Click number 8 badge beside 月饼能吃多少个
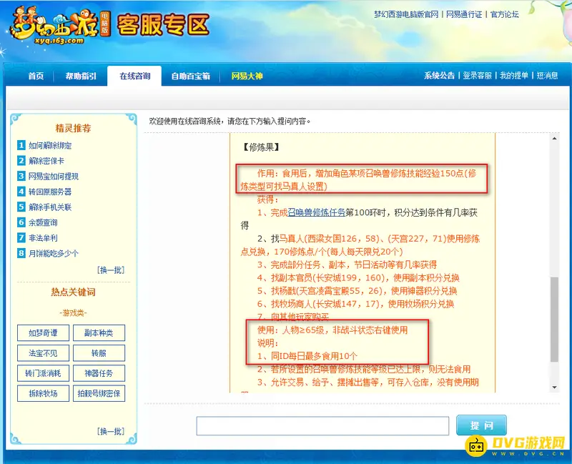Screen dimensions: 572x464 pos(21,253)
